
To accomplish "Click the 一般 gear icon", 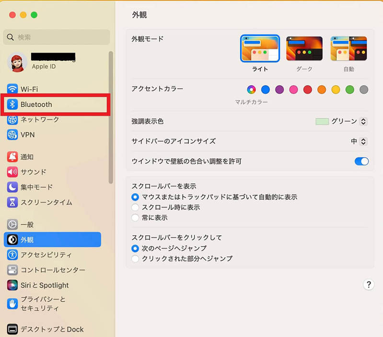I will [x=12, y=224].
